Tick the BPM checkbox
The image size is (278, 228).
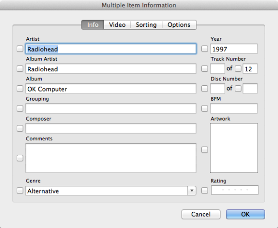click(x=205, y=108)
